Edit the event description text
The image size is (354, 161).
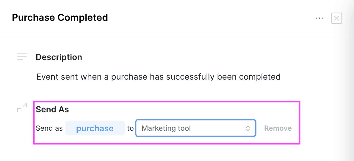(x=158, y=77)
